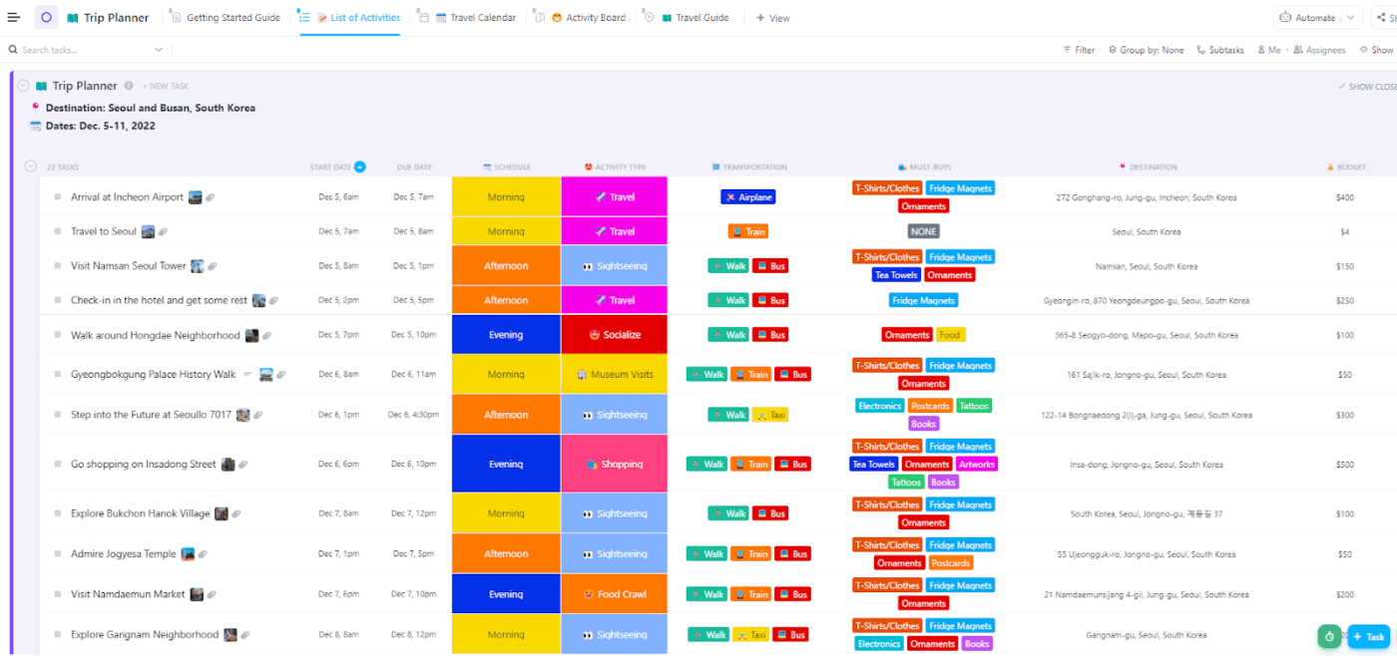This screenshot has width=1397, height=656.
Task: Collapse the Trip Planner list group
Action: point(23,86)
